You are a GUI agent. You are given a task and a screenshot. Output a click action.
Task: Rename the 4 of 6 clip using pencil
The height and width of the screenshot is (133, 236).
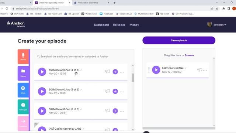(x=81, y=70)
